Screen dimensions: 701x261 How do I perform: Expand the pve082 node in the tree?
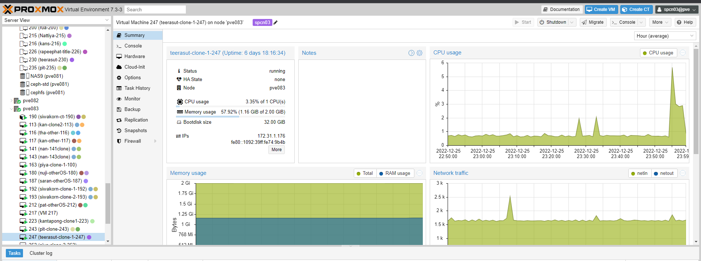pyautogui.click(x=11, y=101)
